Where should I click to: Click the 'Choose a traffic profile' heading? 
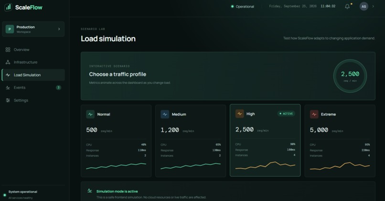coord(118,74)
